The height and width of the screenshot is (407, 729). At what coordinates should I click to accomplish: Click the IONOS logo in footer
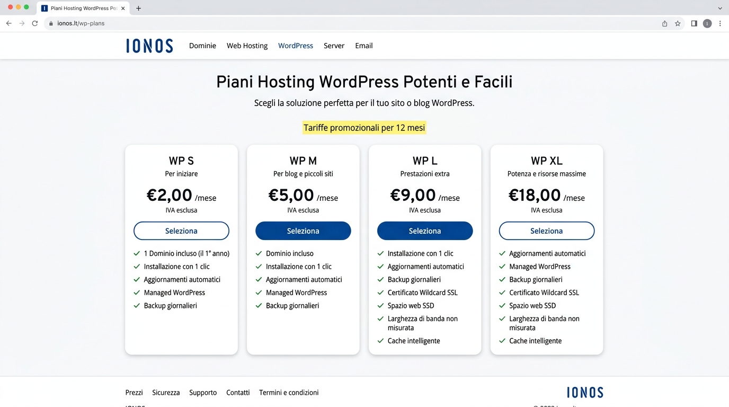tap(585, 393)
